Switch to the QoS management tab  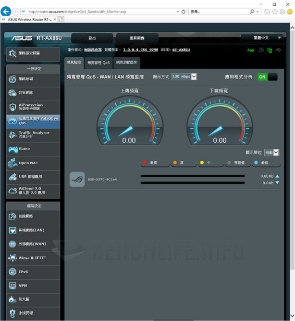pos(99,63)
